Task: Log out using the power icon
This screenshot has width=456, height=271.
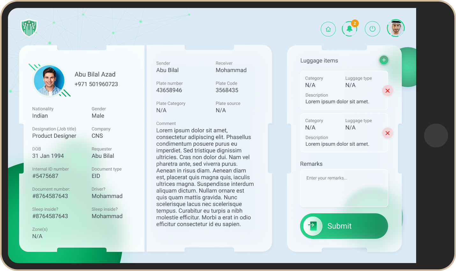Action: tap(372, 29)
